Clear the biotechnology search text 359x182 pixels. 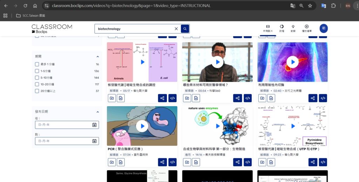tap(176, 29)
